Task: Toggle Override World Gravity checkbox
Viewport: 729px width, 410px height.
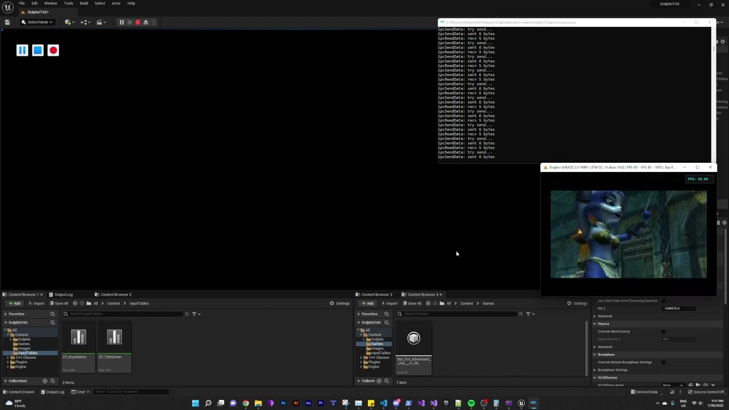Action: (x=663, y=331)
